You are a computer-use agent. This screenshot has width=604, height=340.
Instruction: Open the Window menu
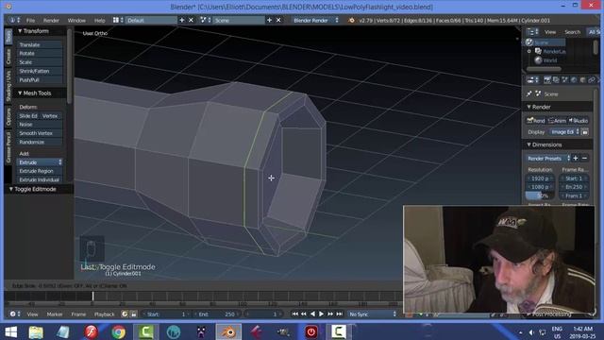76,20
